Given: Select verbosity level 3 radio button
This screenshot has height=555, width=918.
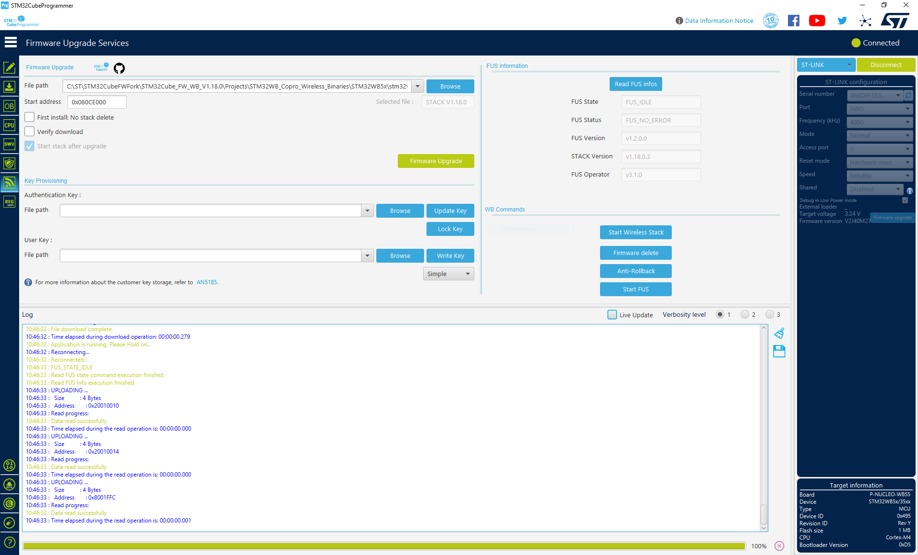Looking at the screenshot, I should coord(769,314).
